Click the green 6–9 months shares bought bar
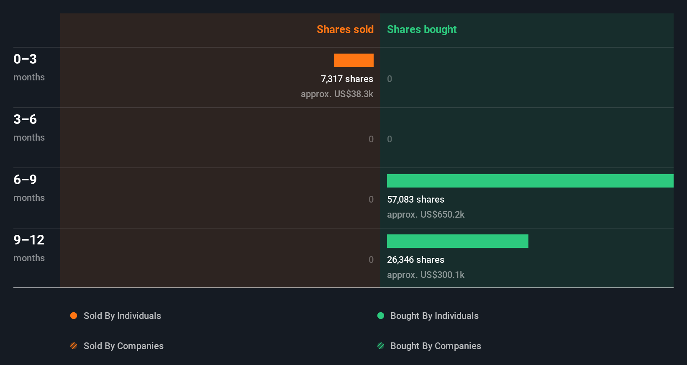The width and height of the screenshot is (687, 365). (530, 181)
